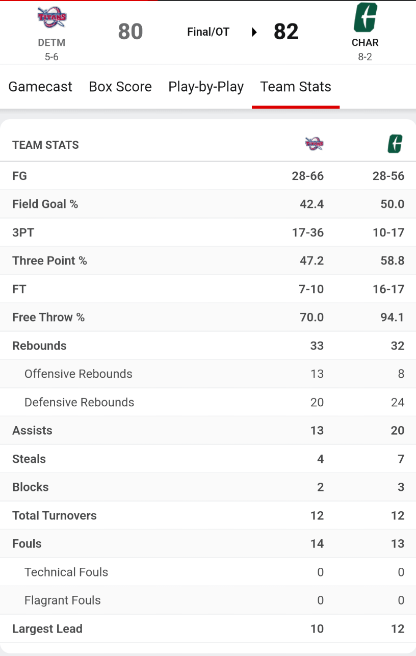Click the Detroit Mercy Titans logo in header

click(x=51, y=19)
